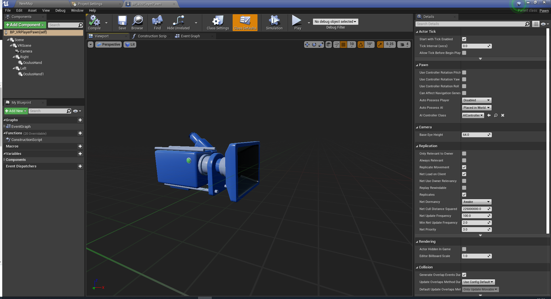Click the surface snapping icon in viewport
This screenshot has height=299, width=551.
click(336, 44)
